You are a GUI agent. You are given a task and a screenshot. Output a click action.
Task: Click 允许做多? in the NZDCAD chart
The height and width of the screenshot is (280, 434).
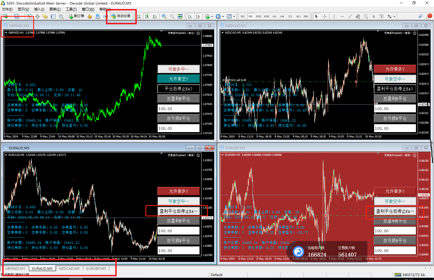(395, 69)
